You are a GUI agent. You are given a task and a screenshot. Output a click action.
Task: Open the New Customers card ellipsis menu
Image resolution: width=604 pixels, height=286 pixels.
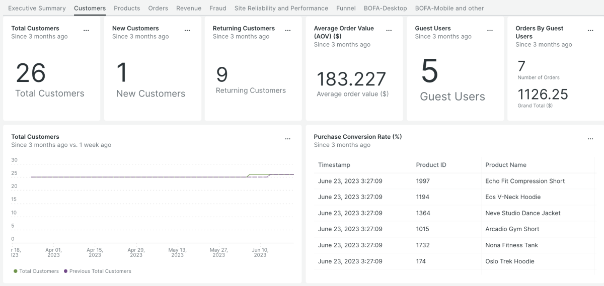point(187,31)
